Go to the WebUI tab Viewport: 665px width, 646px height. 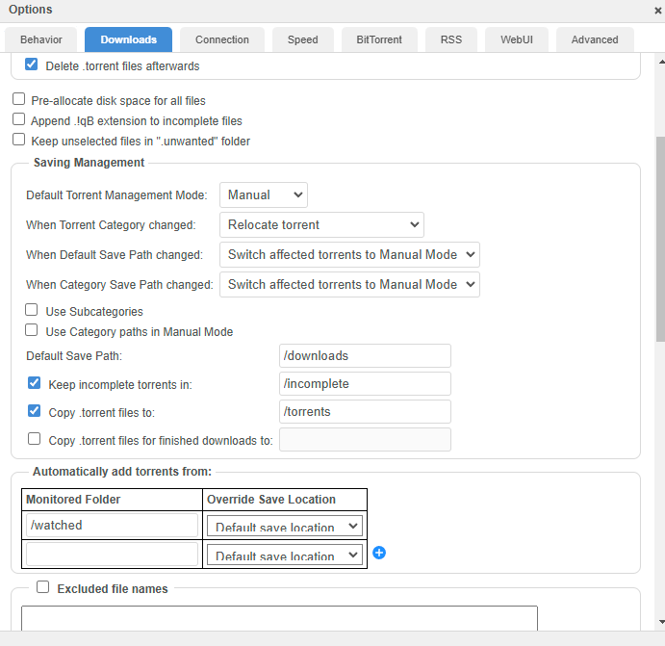[x=517, y=39]
